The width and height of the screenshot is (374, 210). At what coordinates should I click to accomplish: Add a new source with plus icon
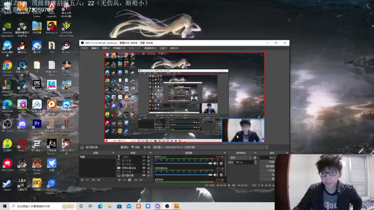119,180
